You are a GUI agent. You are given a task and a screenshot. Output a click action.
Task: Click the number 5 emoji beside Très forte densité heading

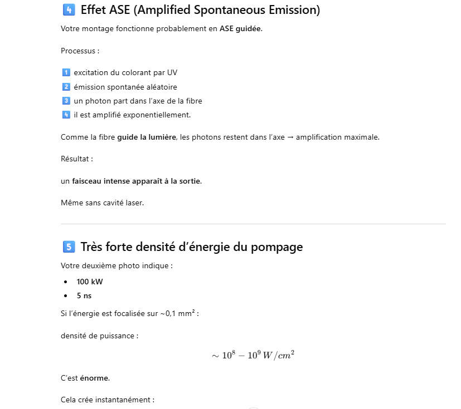(x=68, y=247)
